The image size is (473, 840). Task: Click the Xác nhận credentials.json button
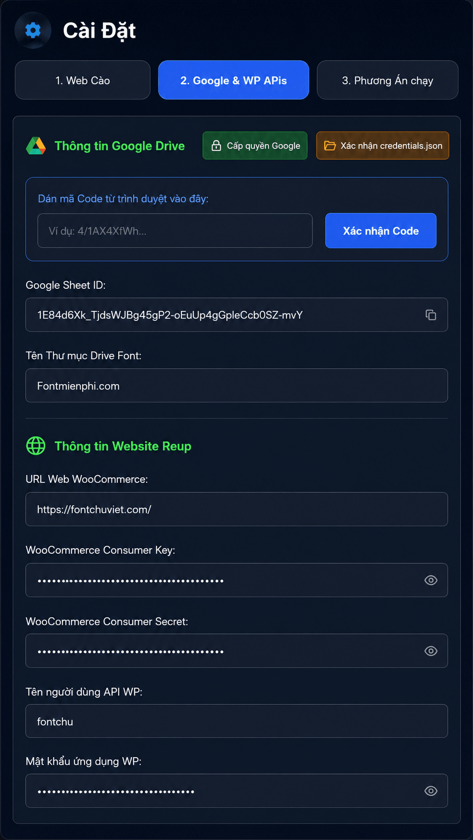[383, 146]
